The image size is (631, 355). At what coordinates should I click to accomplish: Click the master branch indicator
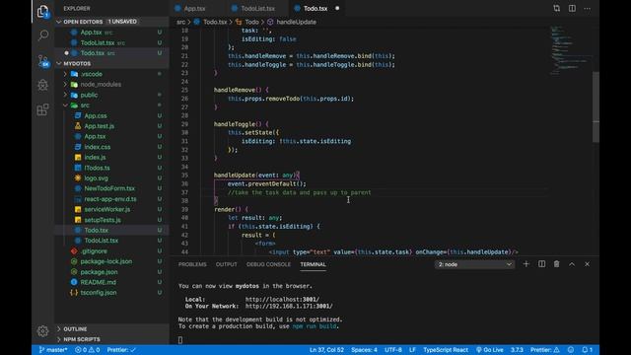point(53,350)
